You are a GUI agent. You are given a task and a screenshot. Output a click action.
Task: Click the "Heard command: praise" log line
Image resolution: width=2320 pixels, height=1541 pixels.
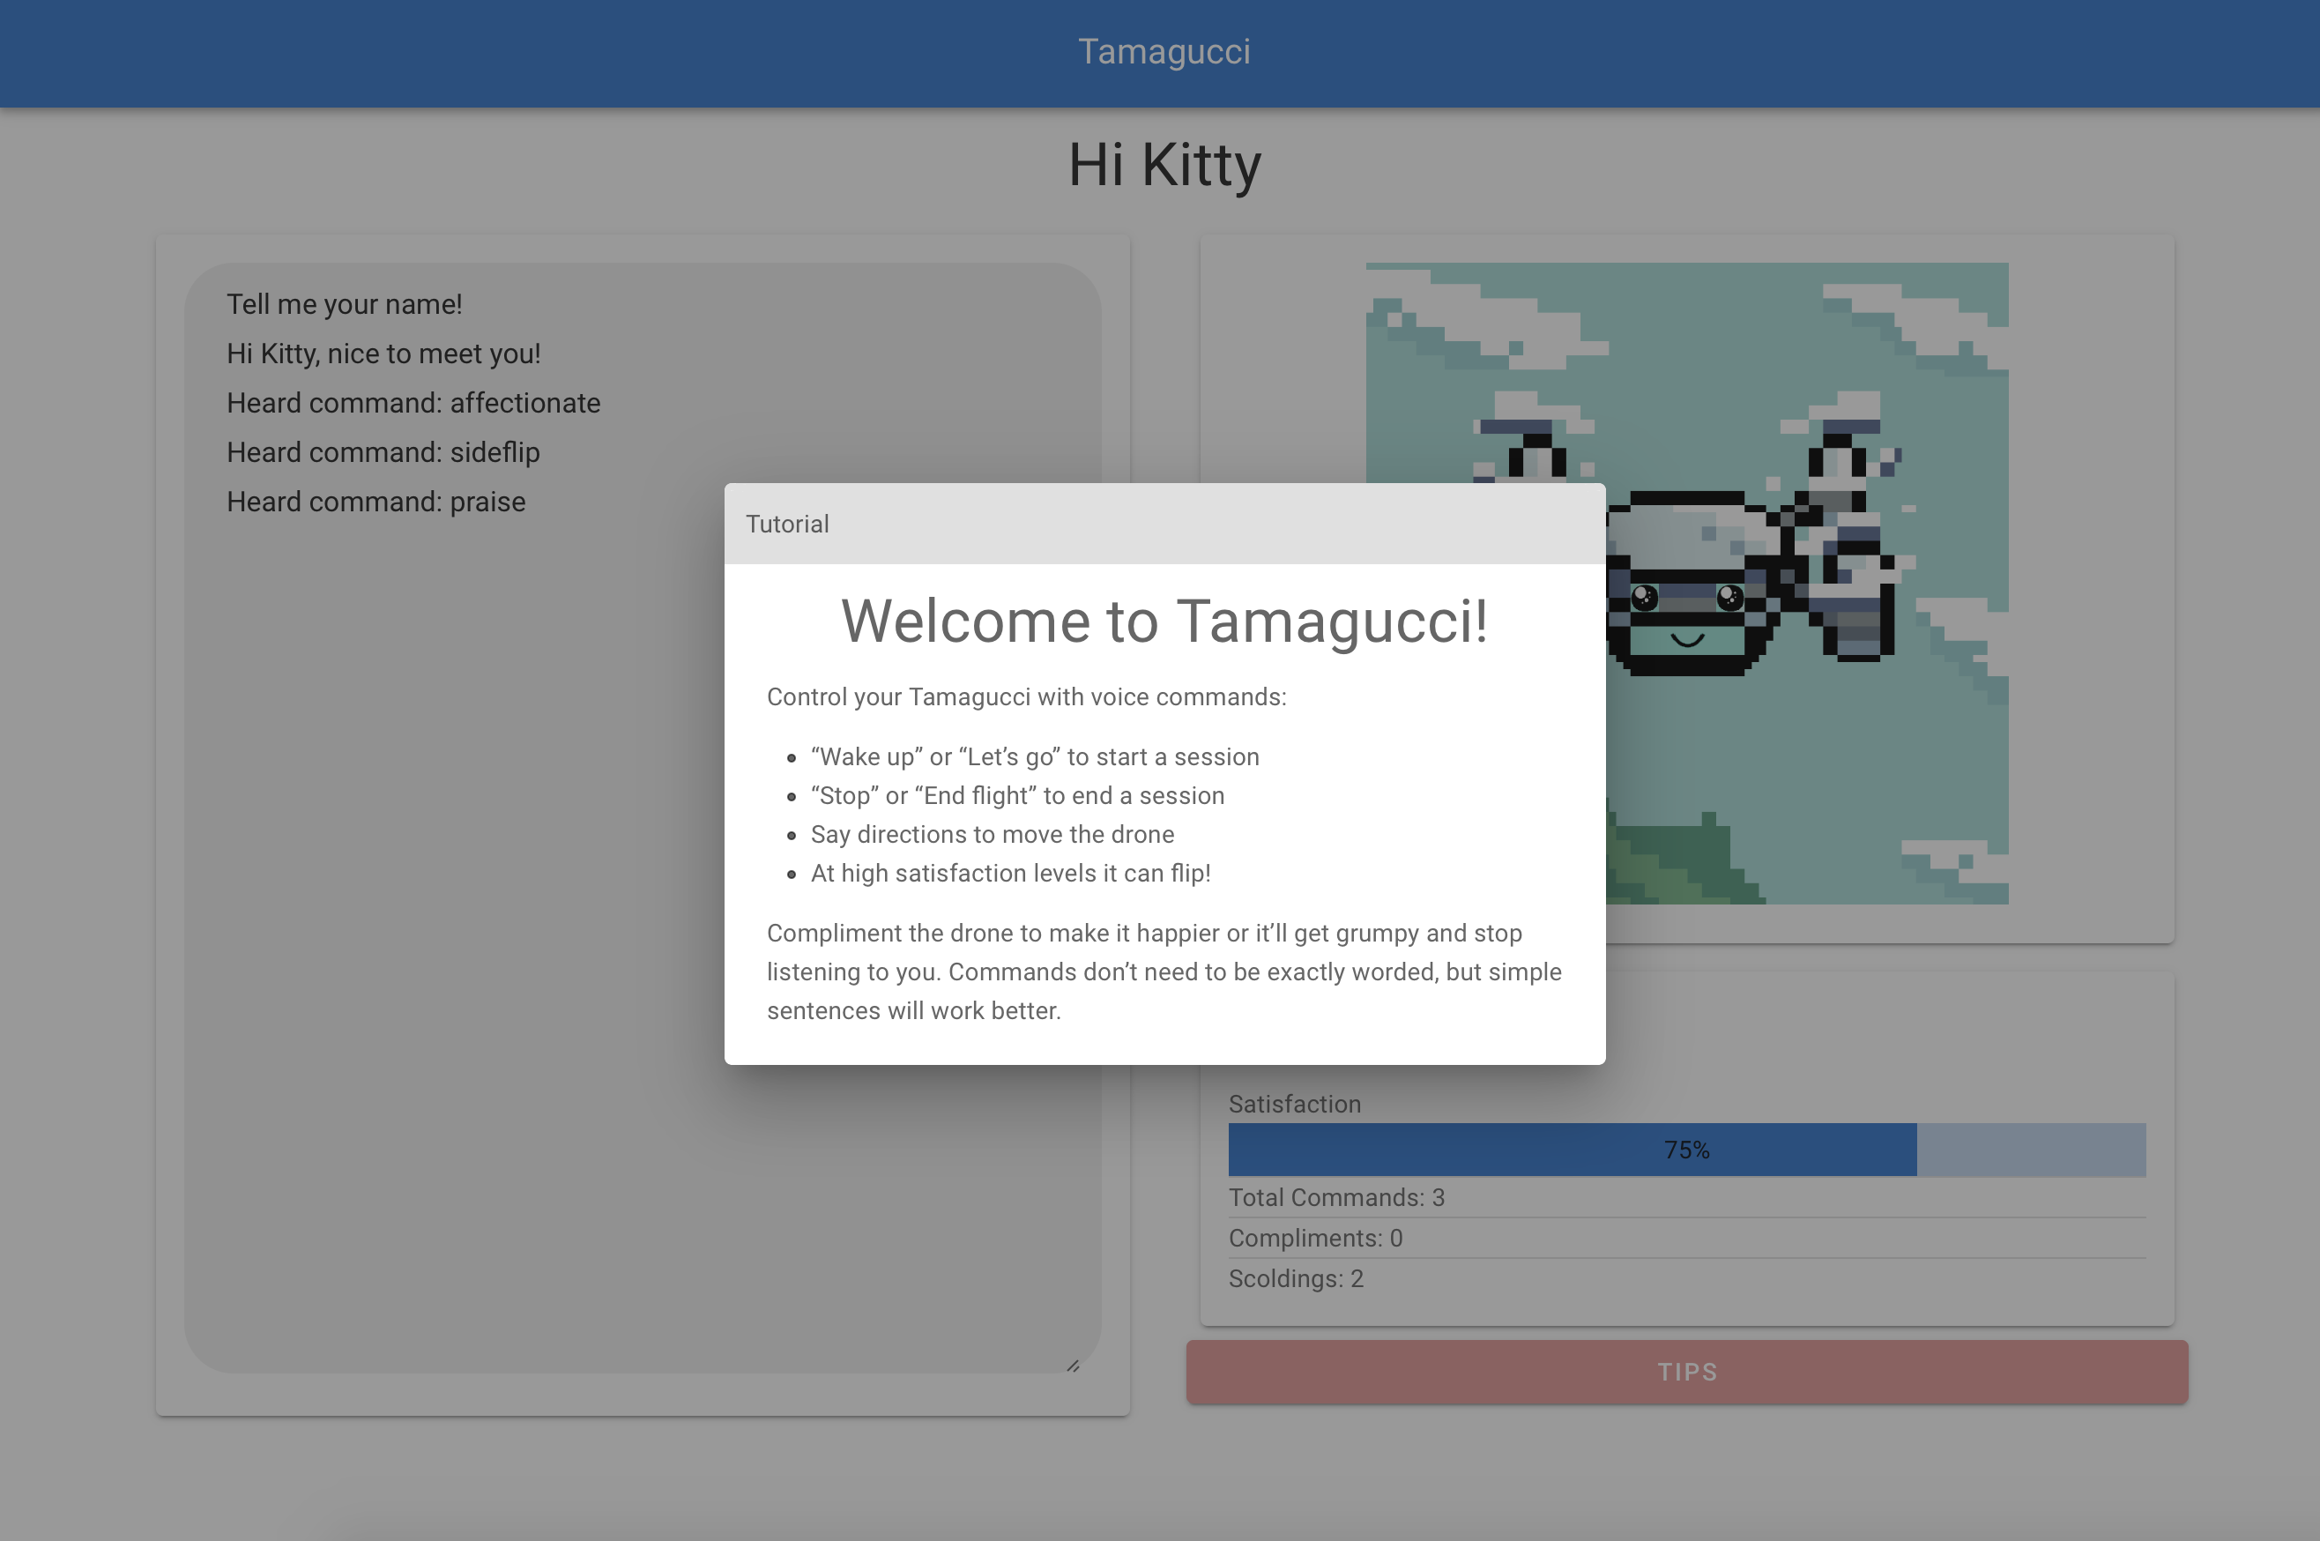click(x=376, y=502)
